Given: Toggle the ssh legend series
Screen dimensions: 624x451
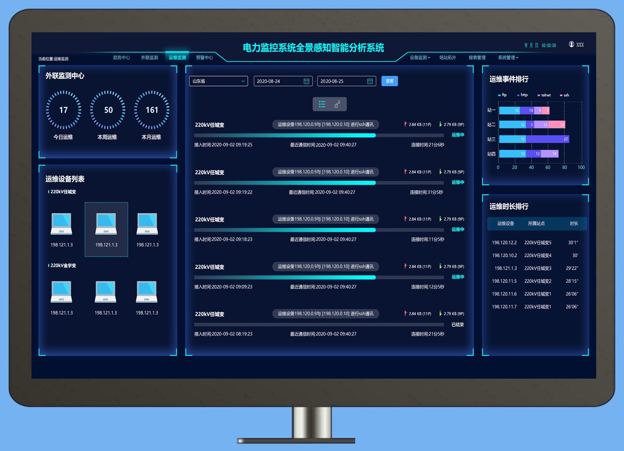Looking at the screenshot, I should click(x=564, y=95).
